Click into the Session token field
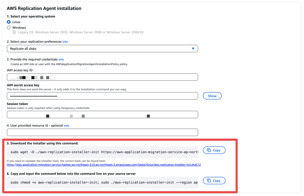 pos(102,115)
